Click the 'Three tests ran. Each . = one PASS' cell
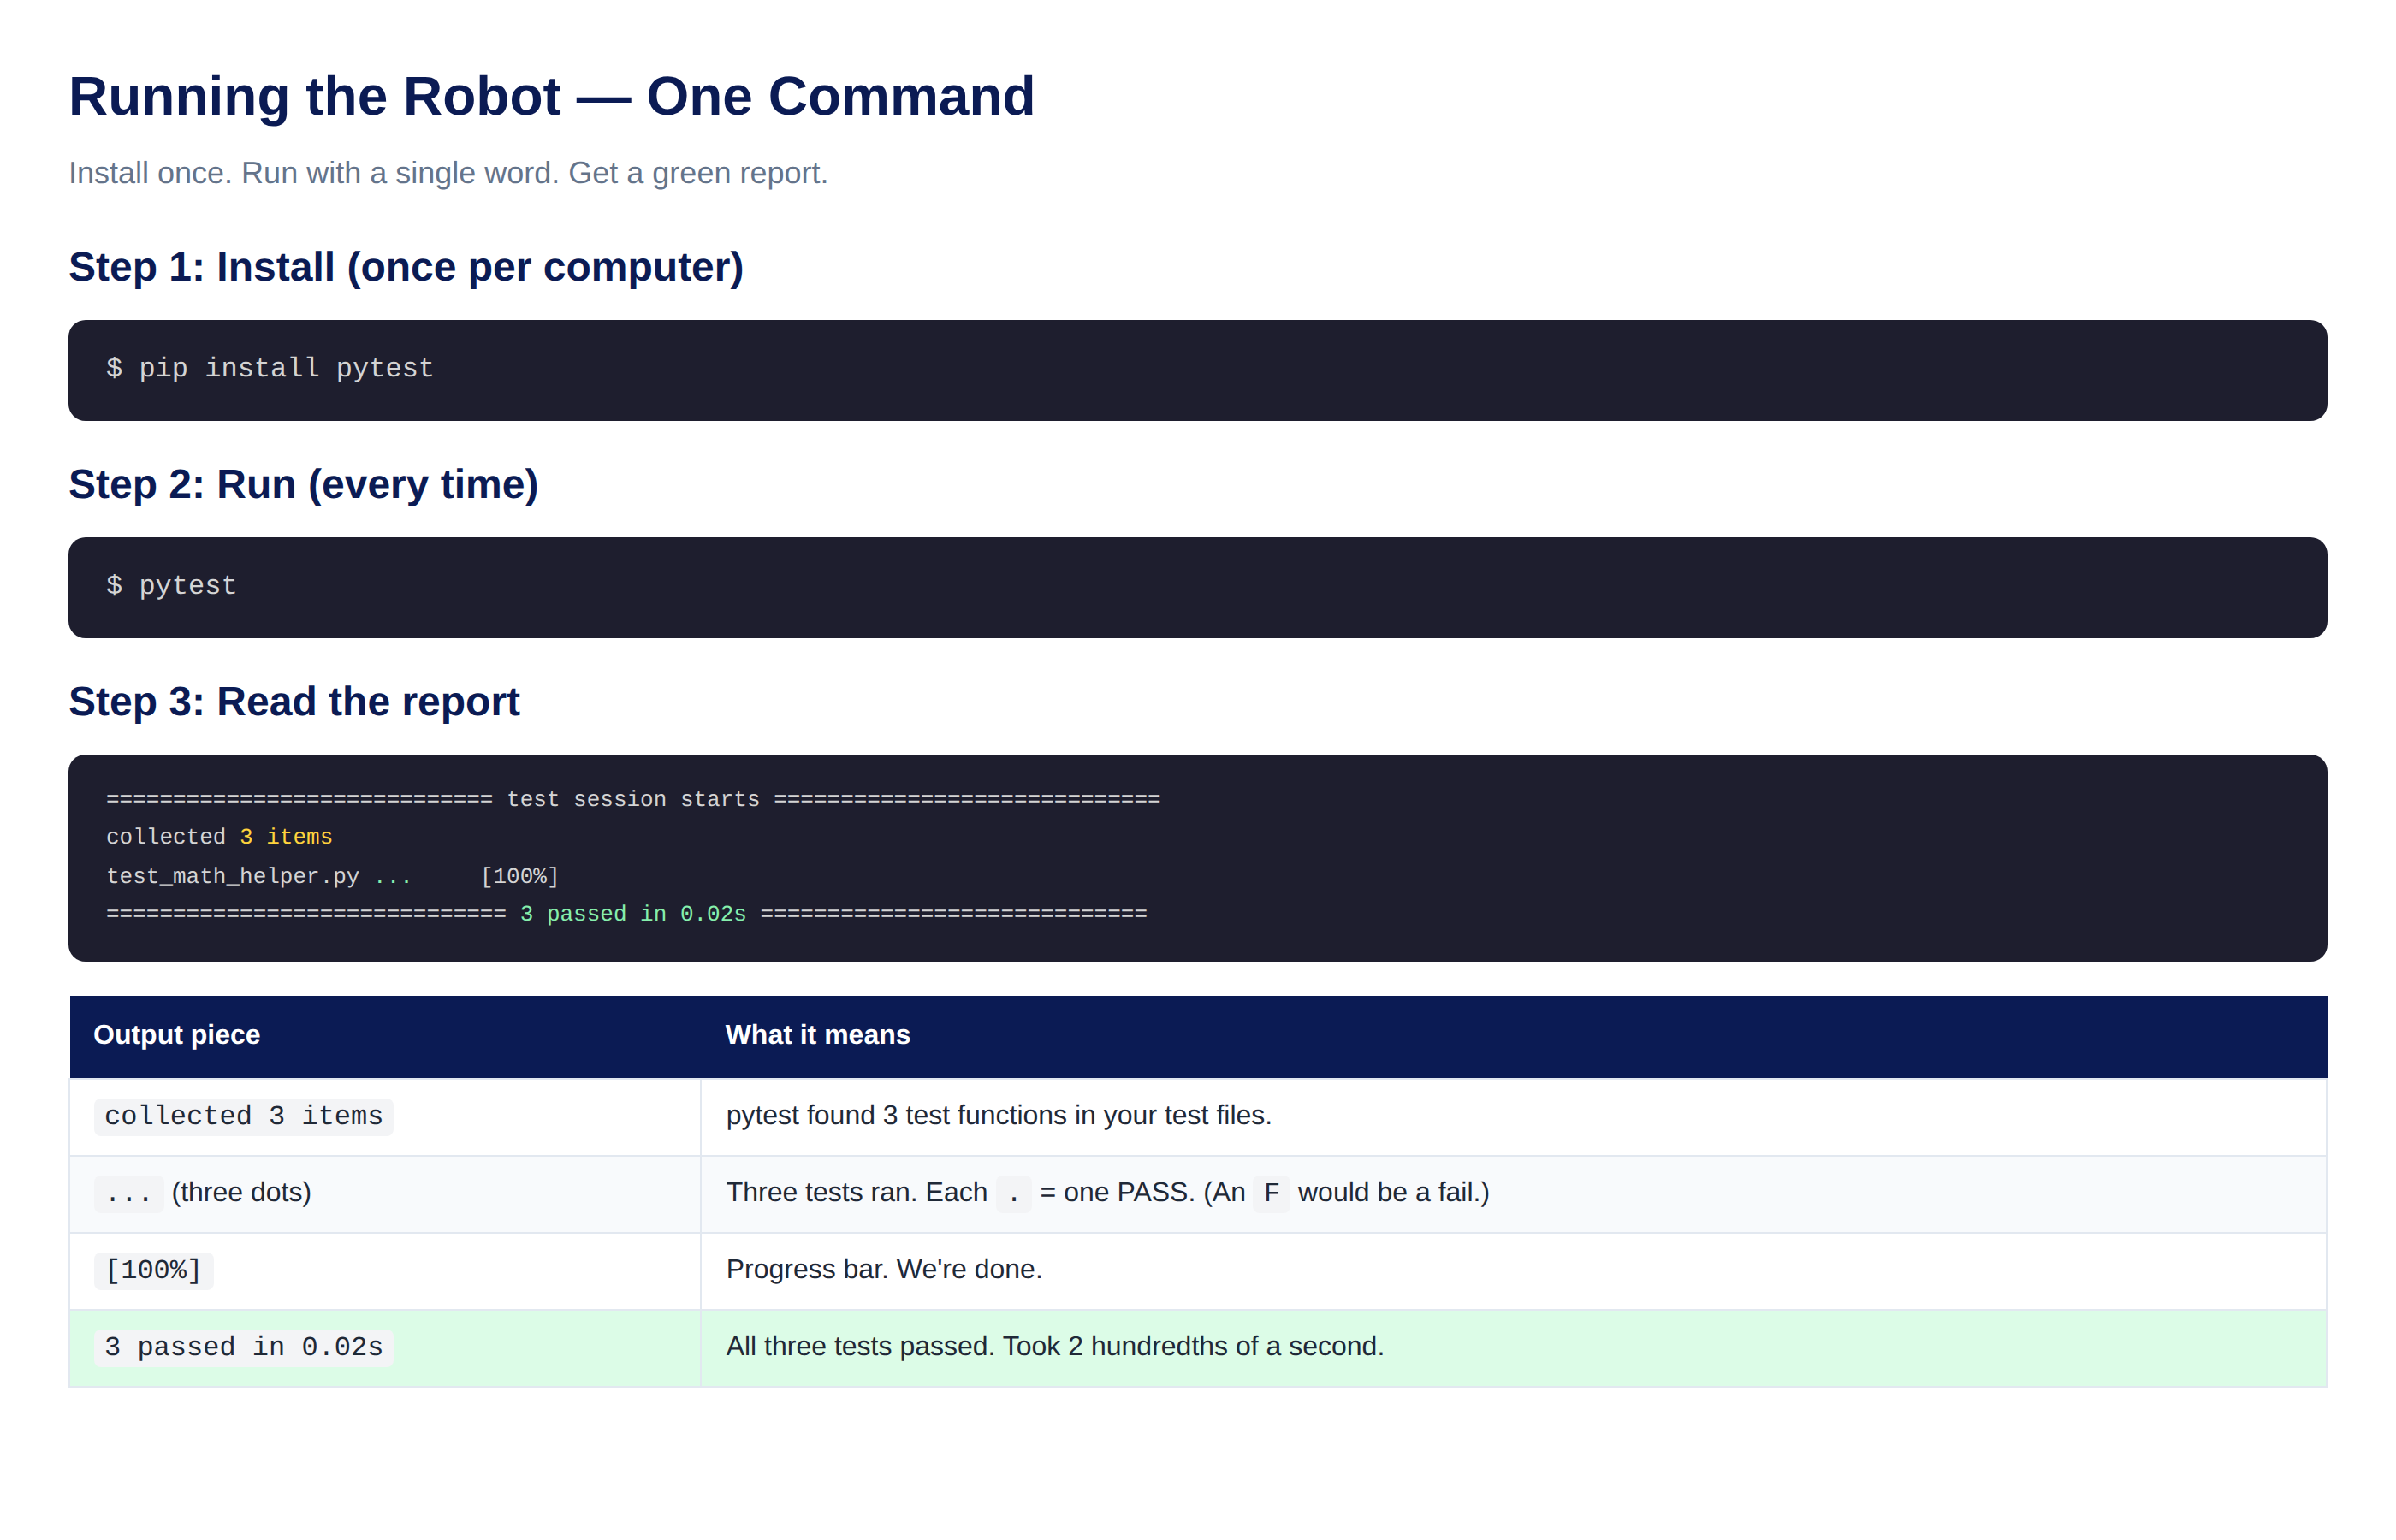Screen dimensions: 2396x1540 pos(1514,1194)
